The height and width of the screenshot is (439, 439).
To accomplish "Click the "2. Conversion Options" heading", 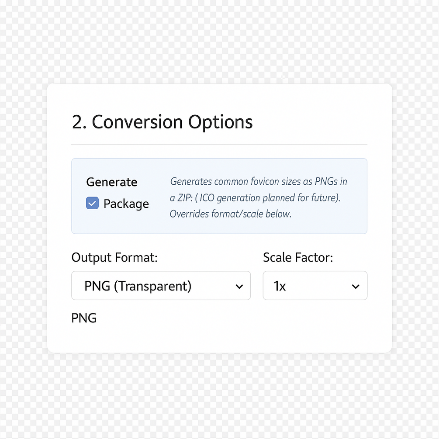I will tap(162, 122).
